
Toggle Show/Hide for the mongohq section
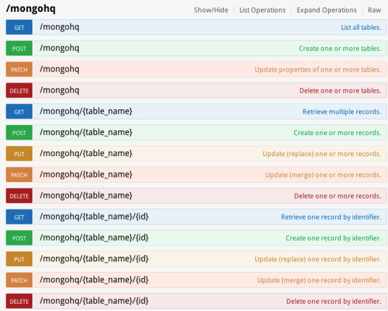(211, 10)
